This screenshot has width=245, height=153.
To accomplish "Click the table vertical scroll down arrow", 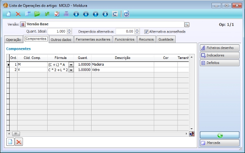I will coord(191,129).
